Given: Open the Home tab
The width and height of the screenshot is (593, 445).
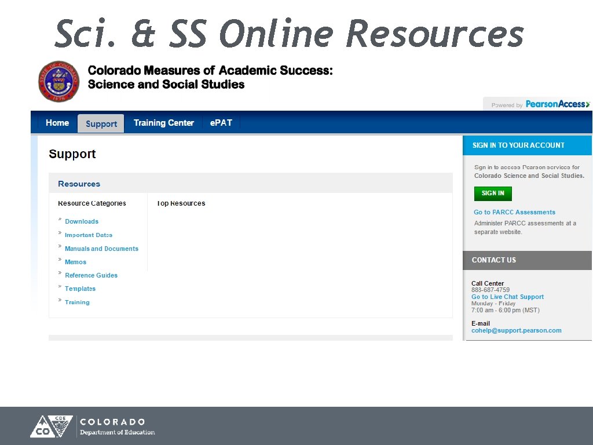Looking at the screenshot, I should [57, 123].
